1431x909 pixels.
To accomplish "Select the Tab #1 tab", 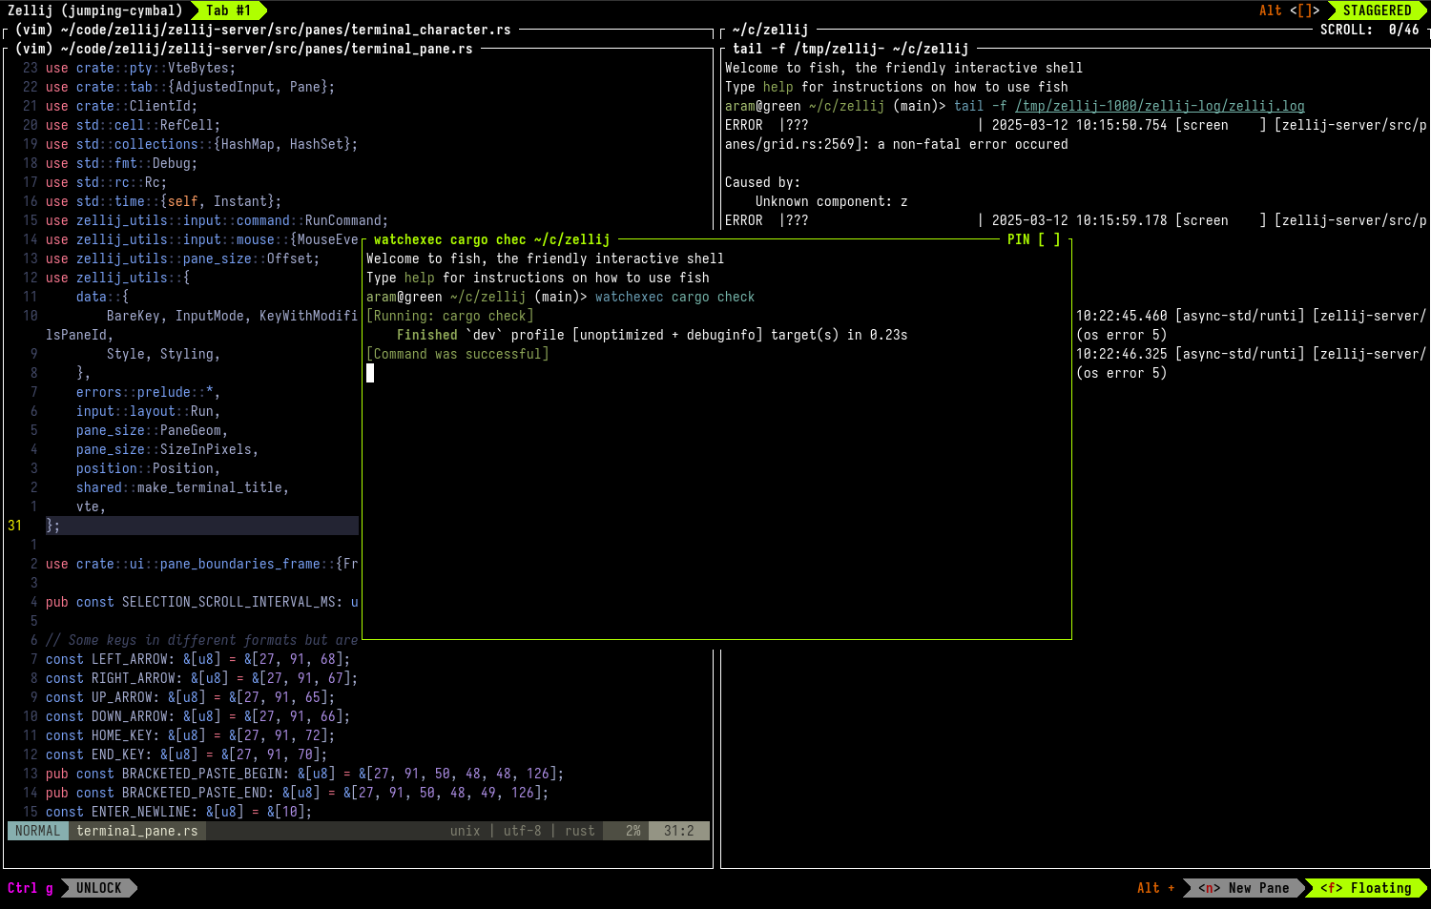I will click(228, 10).
